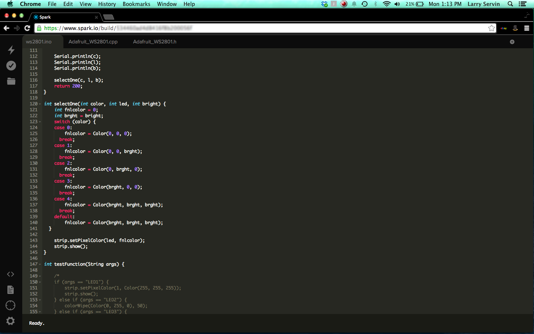Screen dimensions: 534x334
Task: Collapse the comment block at line 149
Action: (40, 276)
